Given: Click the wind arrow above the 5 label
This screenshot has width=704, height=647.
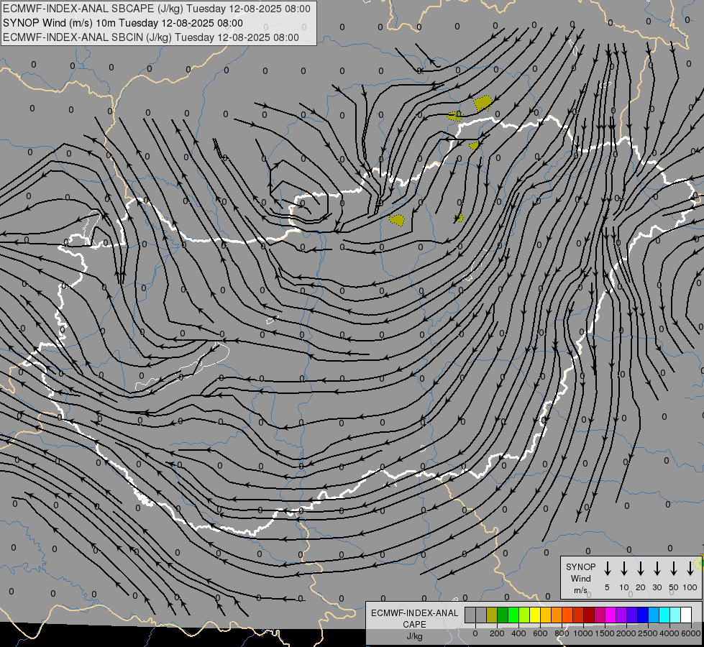Looking at the screenshot, I should click(x=608, y=569).
